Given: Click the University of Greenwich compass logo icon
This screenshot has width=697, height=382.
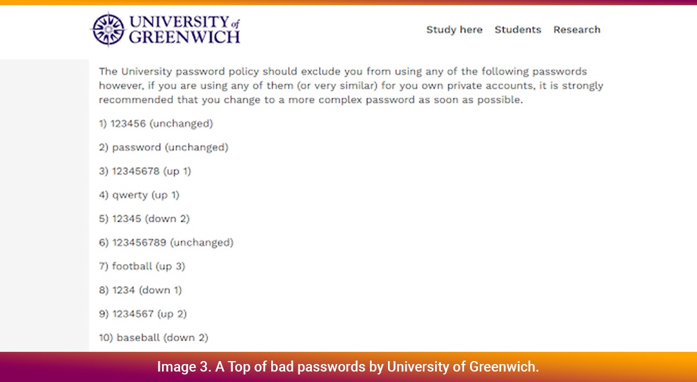Looking at the screenshot, I should [x=108, y=29].
